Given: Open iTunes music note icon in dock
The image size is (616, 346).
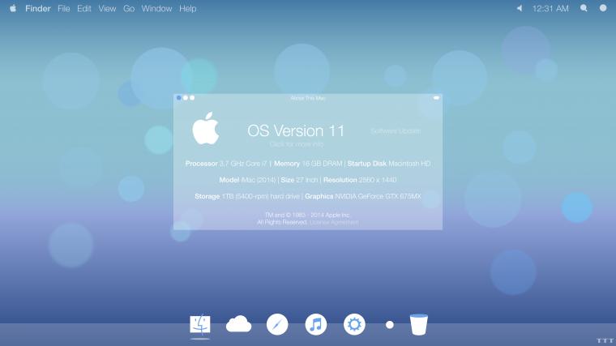Looking at the screenshot, I should click(316, 324).
